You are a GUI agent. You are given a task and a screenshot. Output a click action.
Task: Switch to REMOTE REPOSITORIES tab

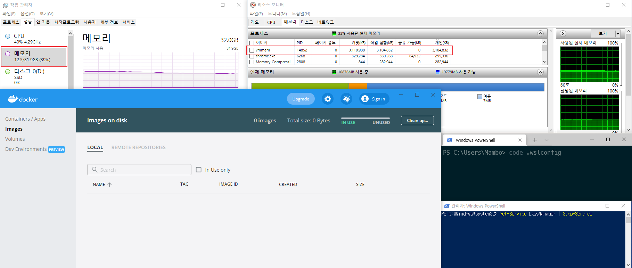[138, 147]
